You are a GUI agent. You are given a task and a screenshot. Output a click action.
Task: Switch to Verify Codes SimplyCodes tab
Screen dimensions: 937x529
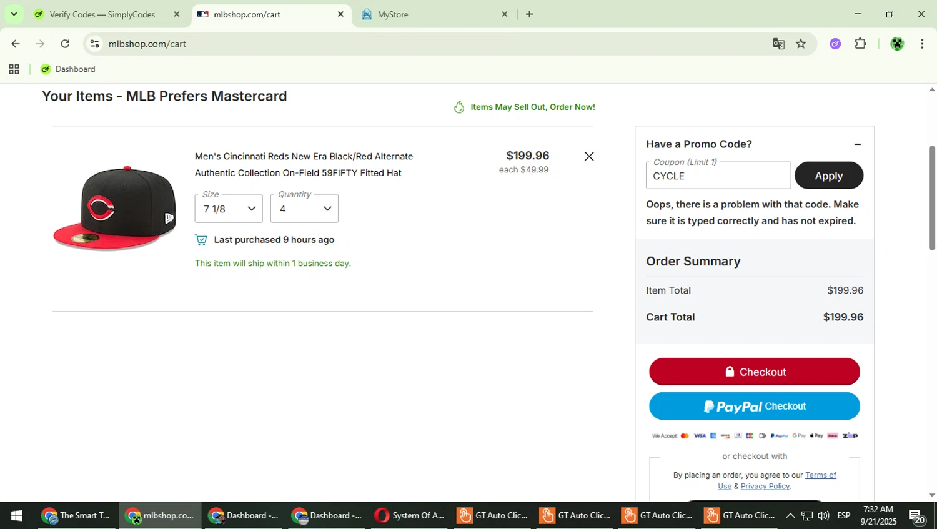pos(102,14)
